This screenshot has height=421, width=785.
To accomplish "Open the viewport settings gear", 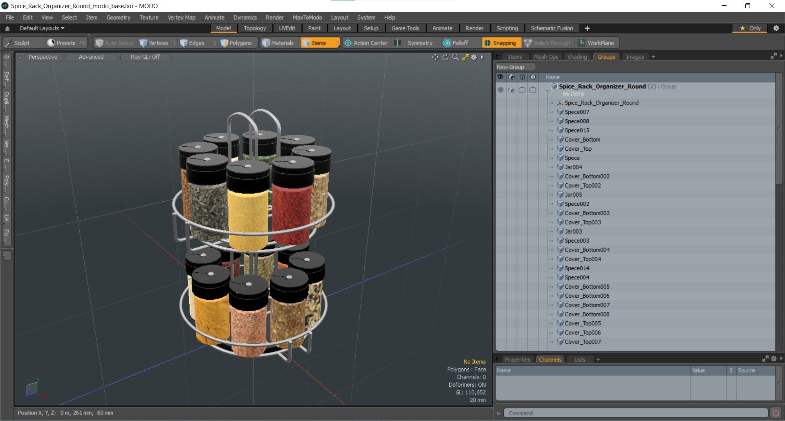I will click(x=474, y=57).
